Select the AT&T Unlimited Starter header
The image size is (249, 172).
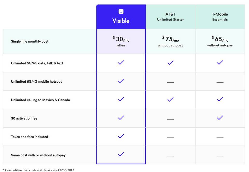[x=171, y=17]
